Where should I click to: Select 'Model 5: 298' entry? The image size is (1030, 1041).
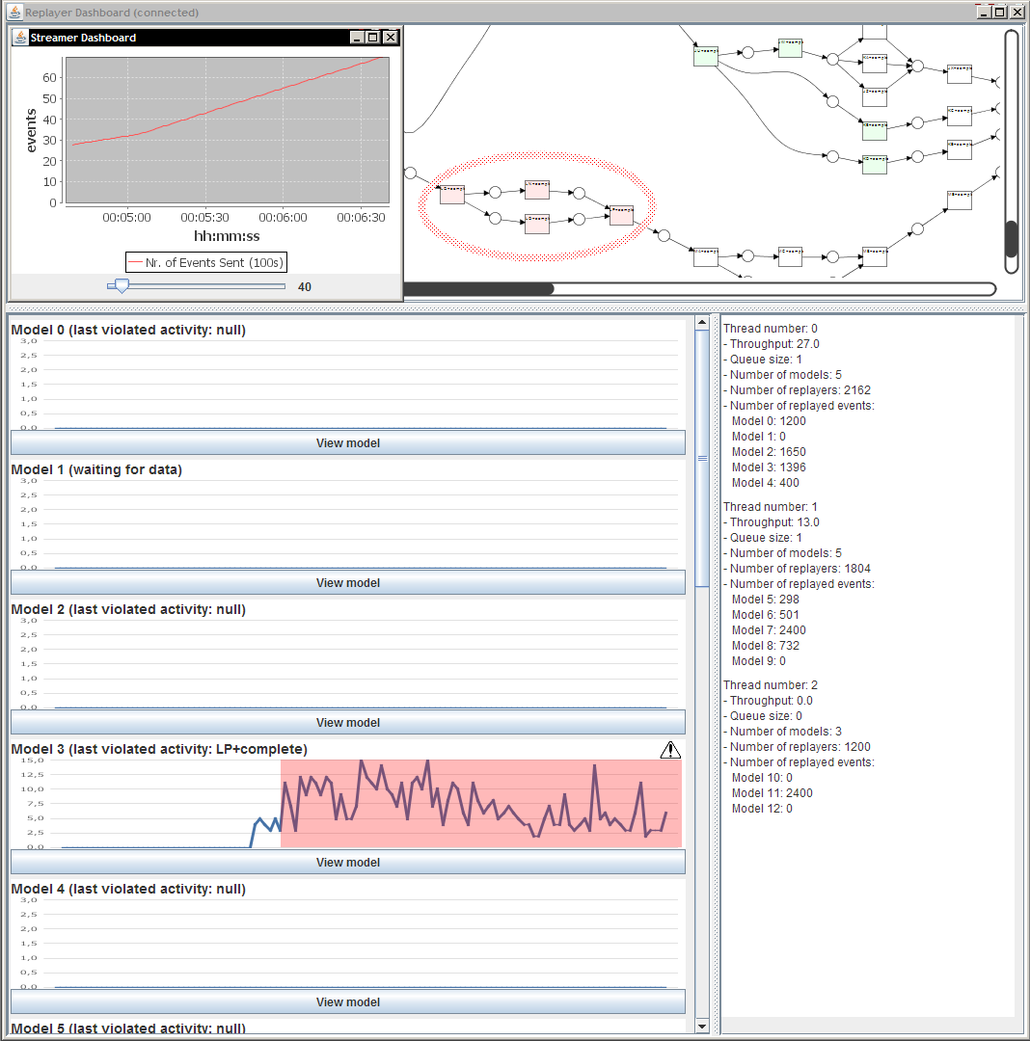click(x=765, y=599)
